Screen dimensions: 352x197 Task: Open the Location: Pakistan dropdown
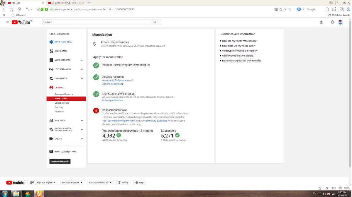tap(72, 182)
